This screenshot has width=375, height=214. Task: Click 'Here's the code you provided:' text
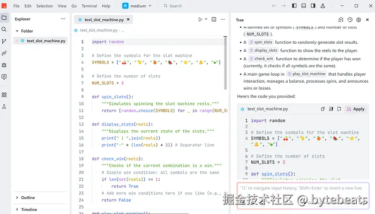click(266, 96)
